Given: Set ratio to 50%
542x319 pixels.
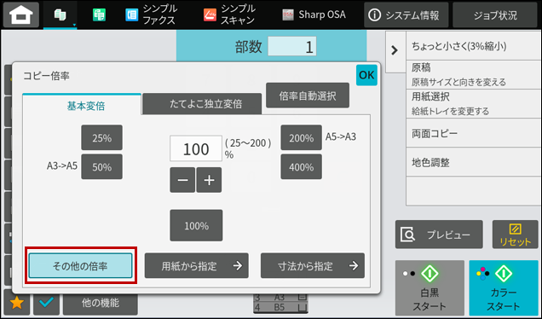Looking at the screenshot, I should coord(101,167).
